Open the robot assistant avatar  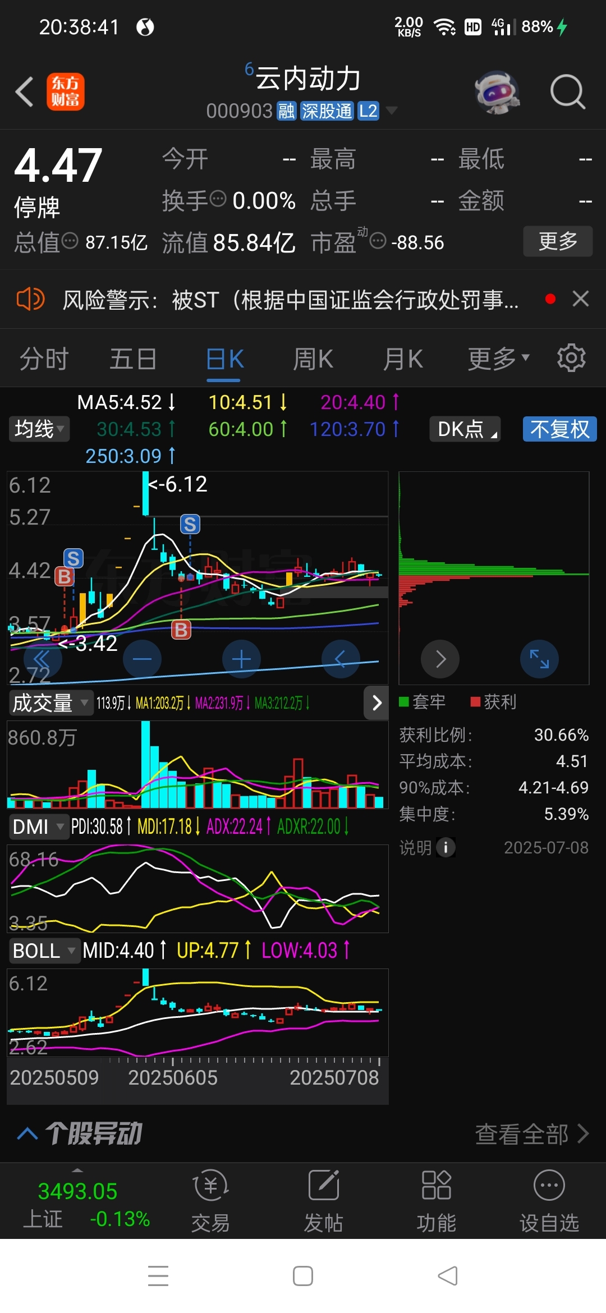coord(497,91)
